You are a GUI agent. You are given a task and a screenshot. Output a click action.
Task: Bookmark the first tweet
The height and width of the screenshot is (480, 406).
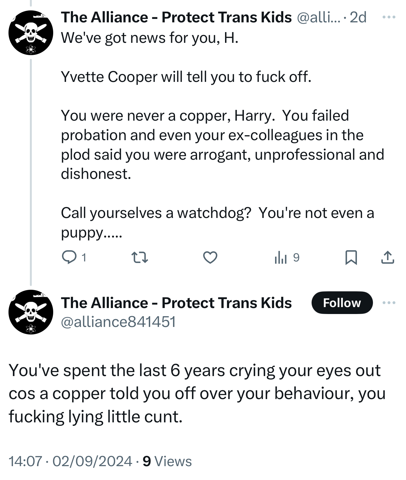(351, 257)
